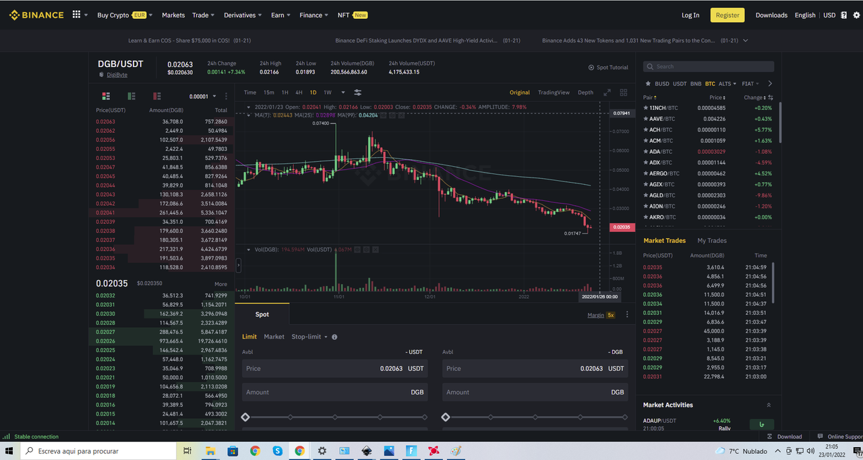Open QR code download icon in header

[x=843, y=15]
